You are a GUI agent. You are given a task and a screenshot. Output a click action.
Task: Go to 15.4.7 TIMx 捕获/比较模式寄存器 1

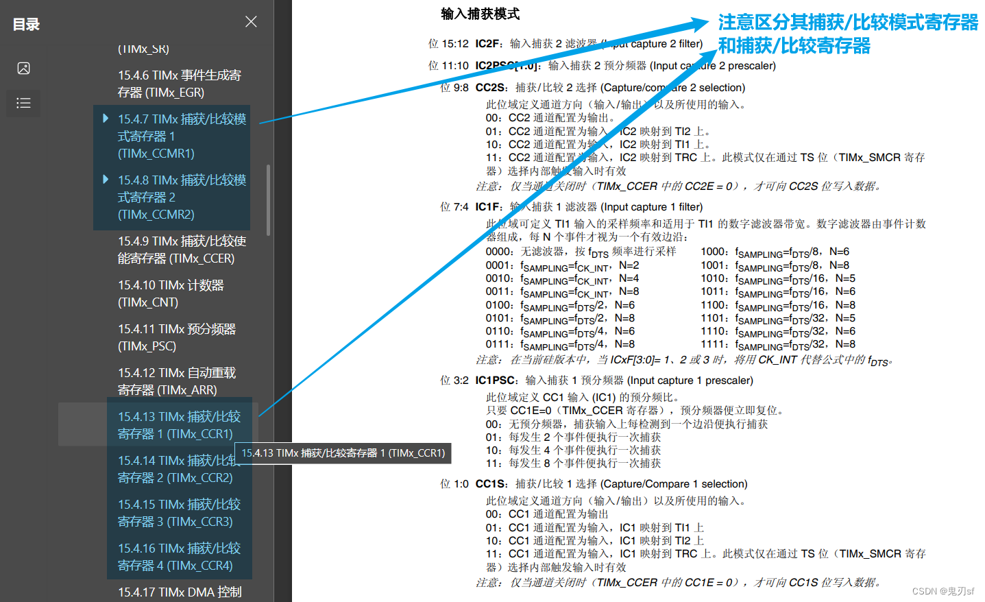coord(182,136)
